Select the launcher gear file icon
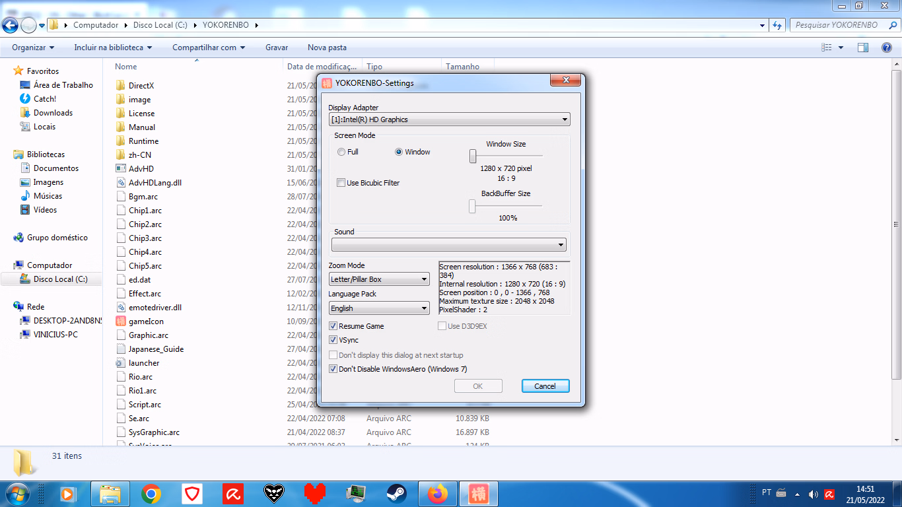 coord(121,363)
